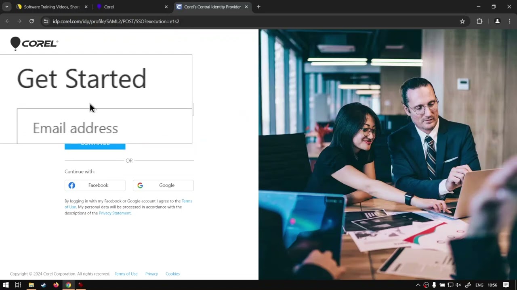Screen dimensions: 517x290
Task: Click the muted volume tray icon
Action: point(458,285)
